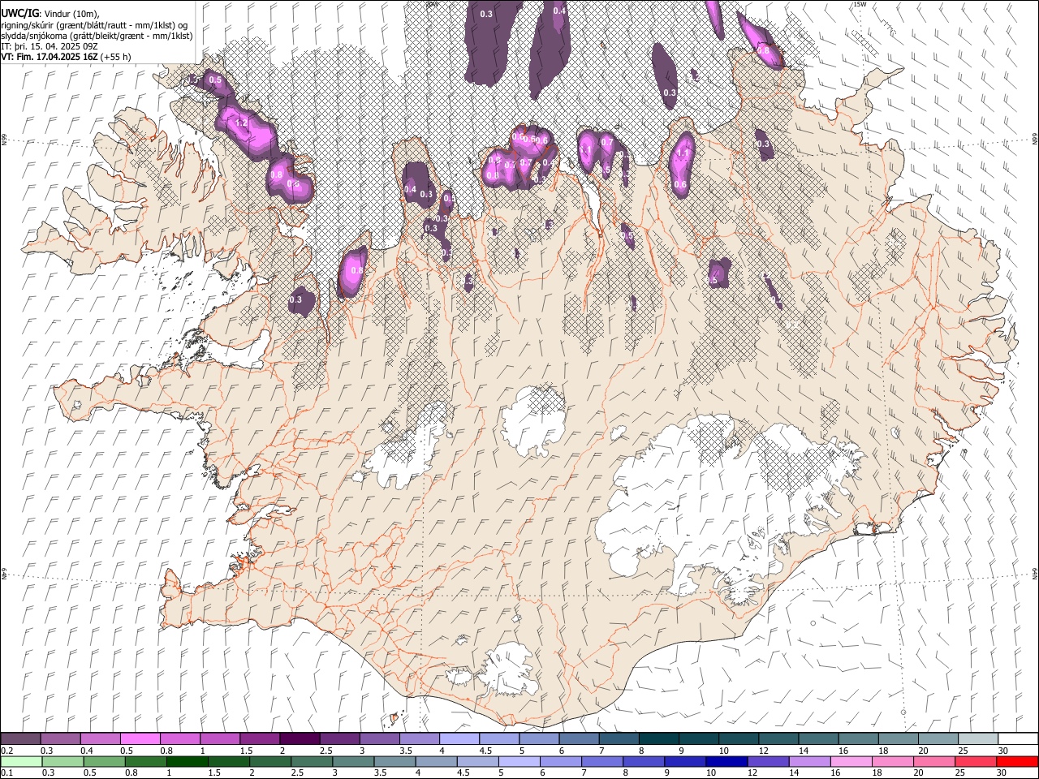Pick the lower-row green swatch starting at 0.3
1039x779 pixels.
pyautogui.click(x=63, y=762)
